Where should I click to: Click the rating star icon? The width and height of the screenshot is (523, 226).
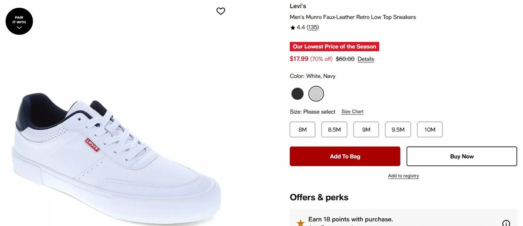coord(293,27)
